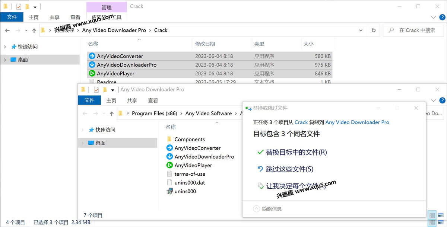
Task: Click the help icon in the Crack window
Action: click(x=442, y=17)
